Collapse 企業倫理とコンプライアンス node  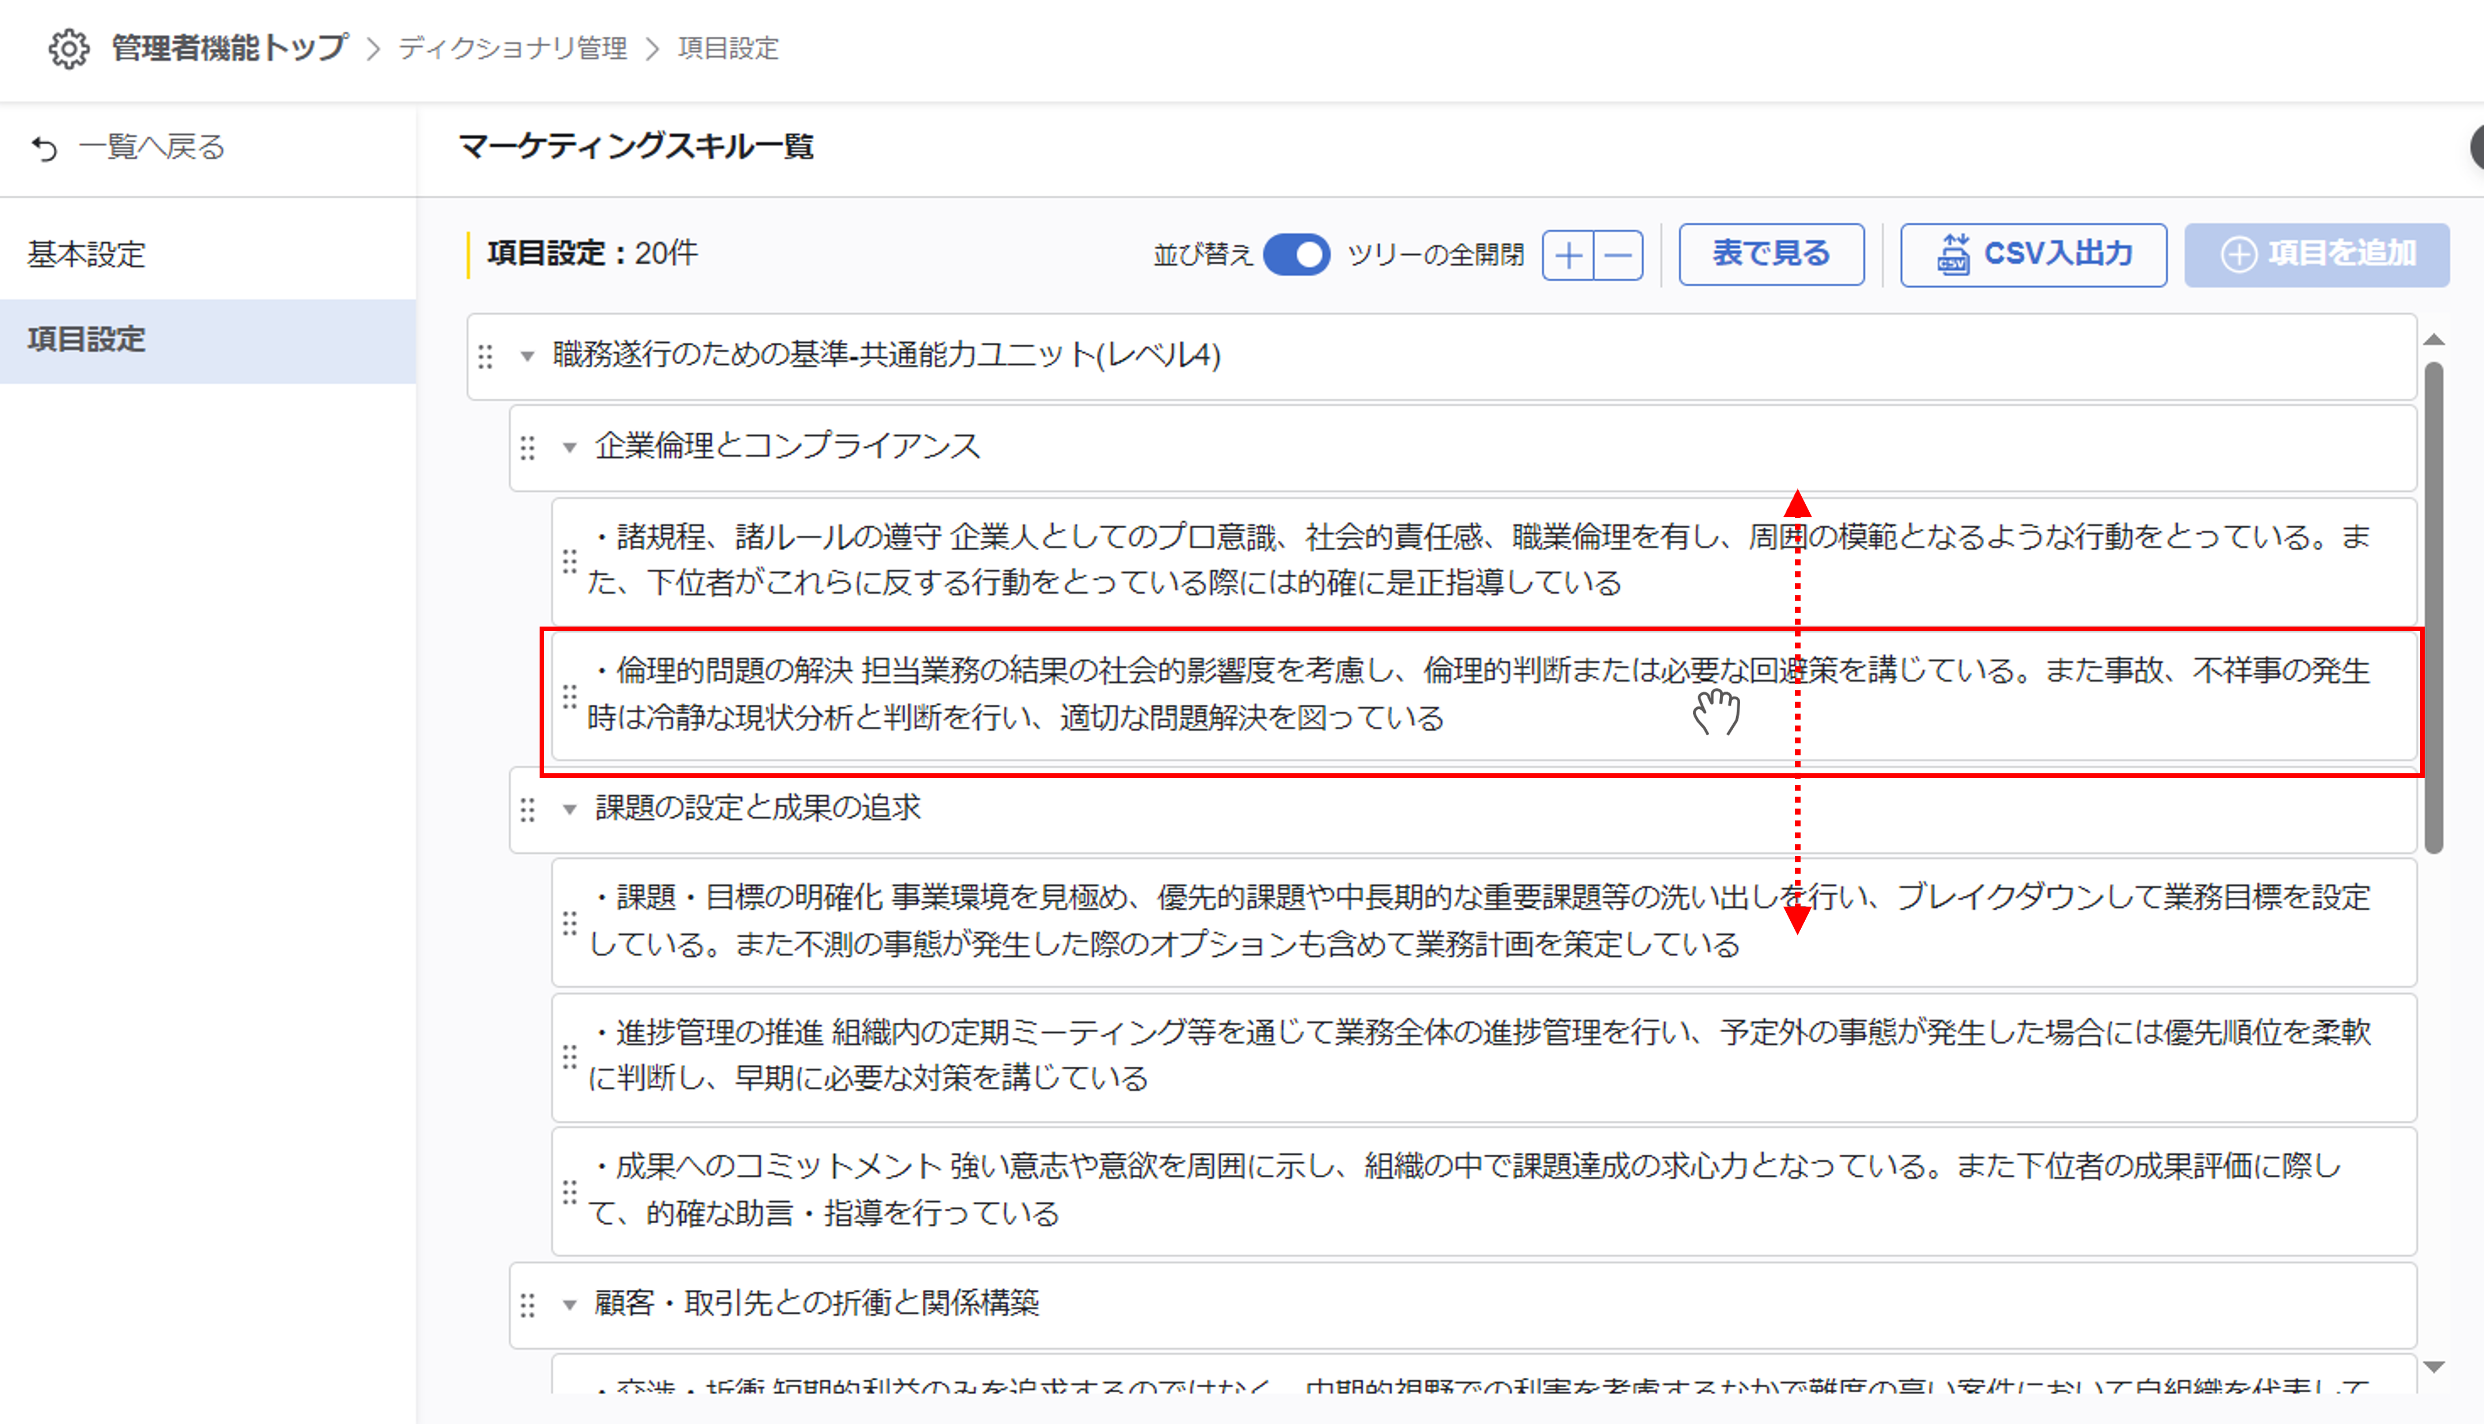(x=570, y=448)
